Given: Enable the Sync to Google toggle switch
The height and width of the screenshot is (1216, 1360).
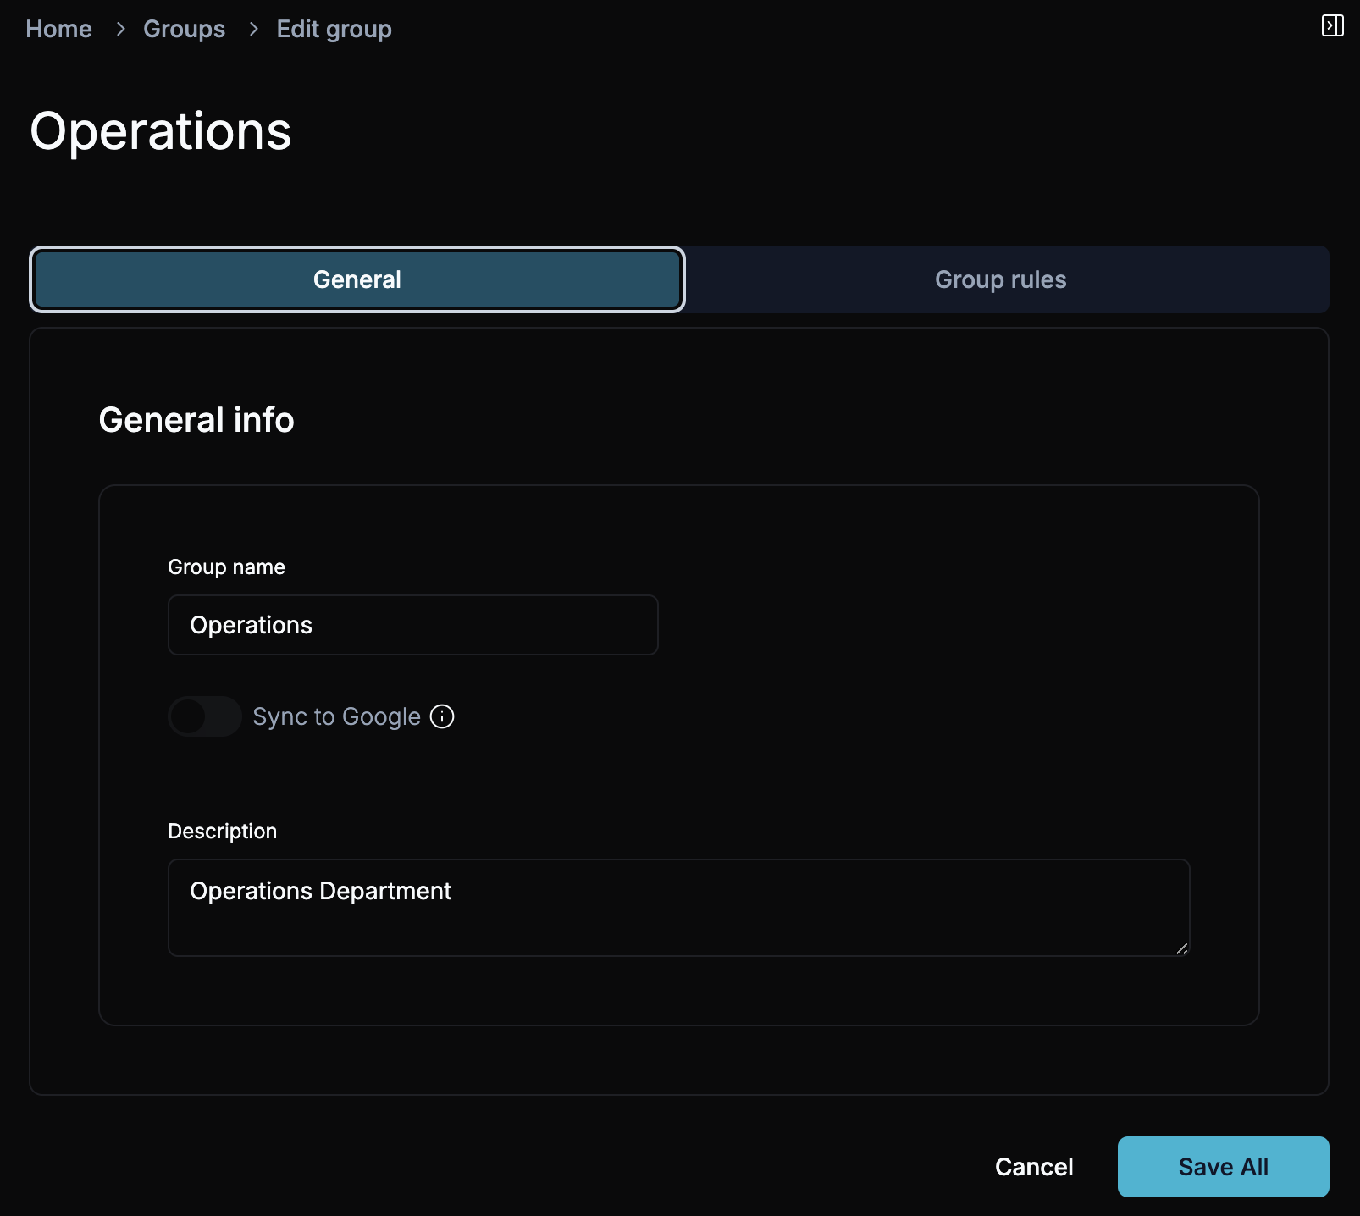Looking at the screenshot, I should coord(205,716).
